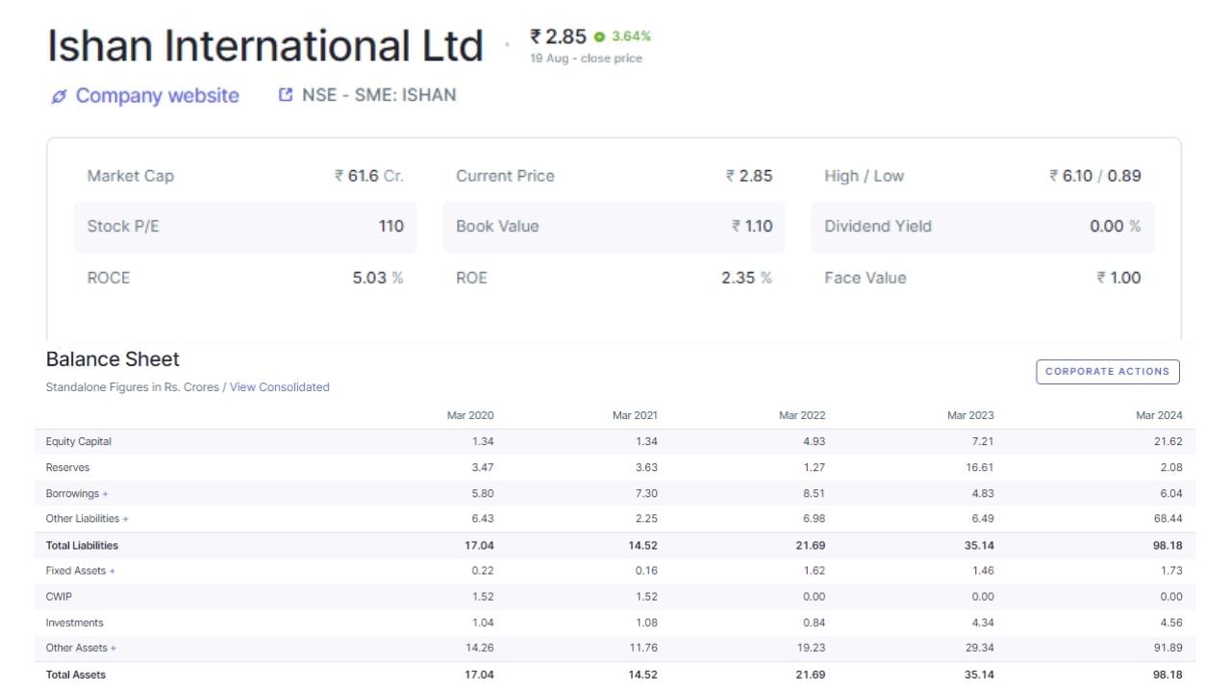Click the Current Price label
Screen dimensions: 1231x692
click(505, 176)
